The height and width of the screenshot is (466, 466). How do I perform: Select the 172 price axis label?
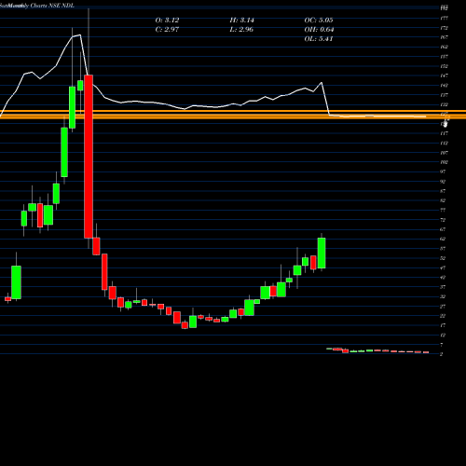(x=444, y=28)
